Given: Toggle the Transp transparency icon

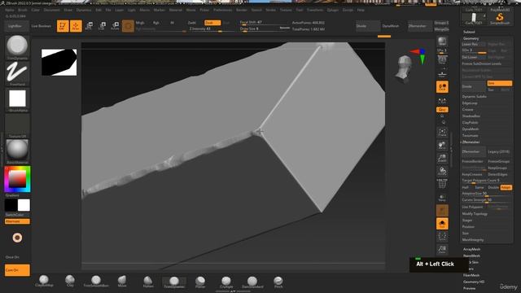Looking at the screenshot, I should 442,198.
